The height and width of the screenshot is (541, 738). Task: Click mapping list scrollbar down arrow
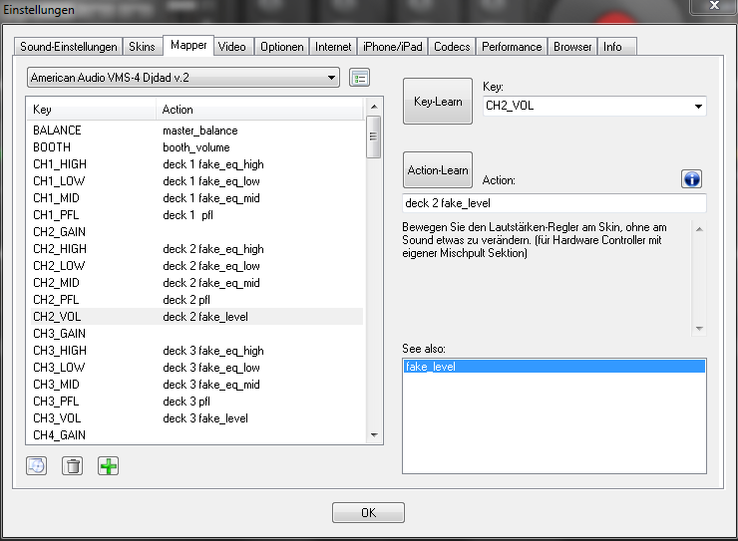pyautogui.click(x=374, y=434)
